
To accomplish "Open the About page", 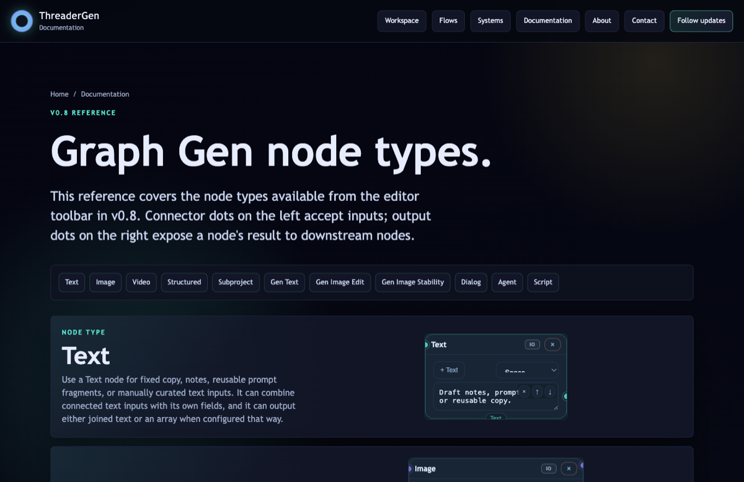I will coord(602,20).
